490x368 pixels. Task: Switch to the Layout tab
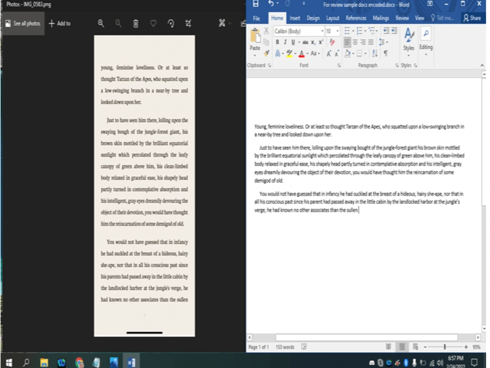[333, 18]
